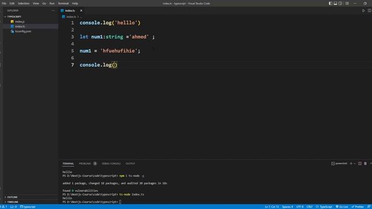Image resolution: width=372 pixels, height=209 pixels.
Task: Switch to the TERMINAL panel tab
Action: [68, 164]
